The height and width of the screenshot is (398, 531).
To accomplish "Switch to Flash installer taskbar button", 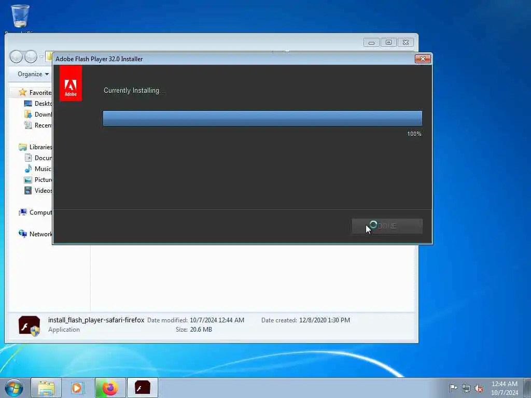I will point(142,388).
